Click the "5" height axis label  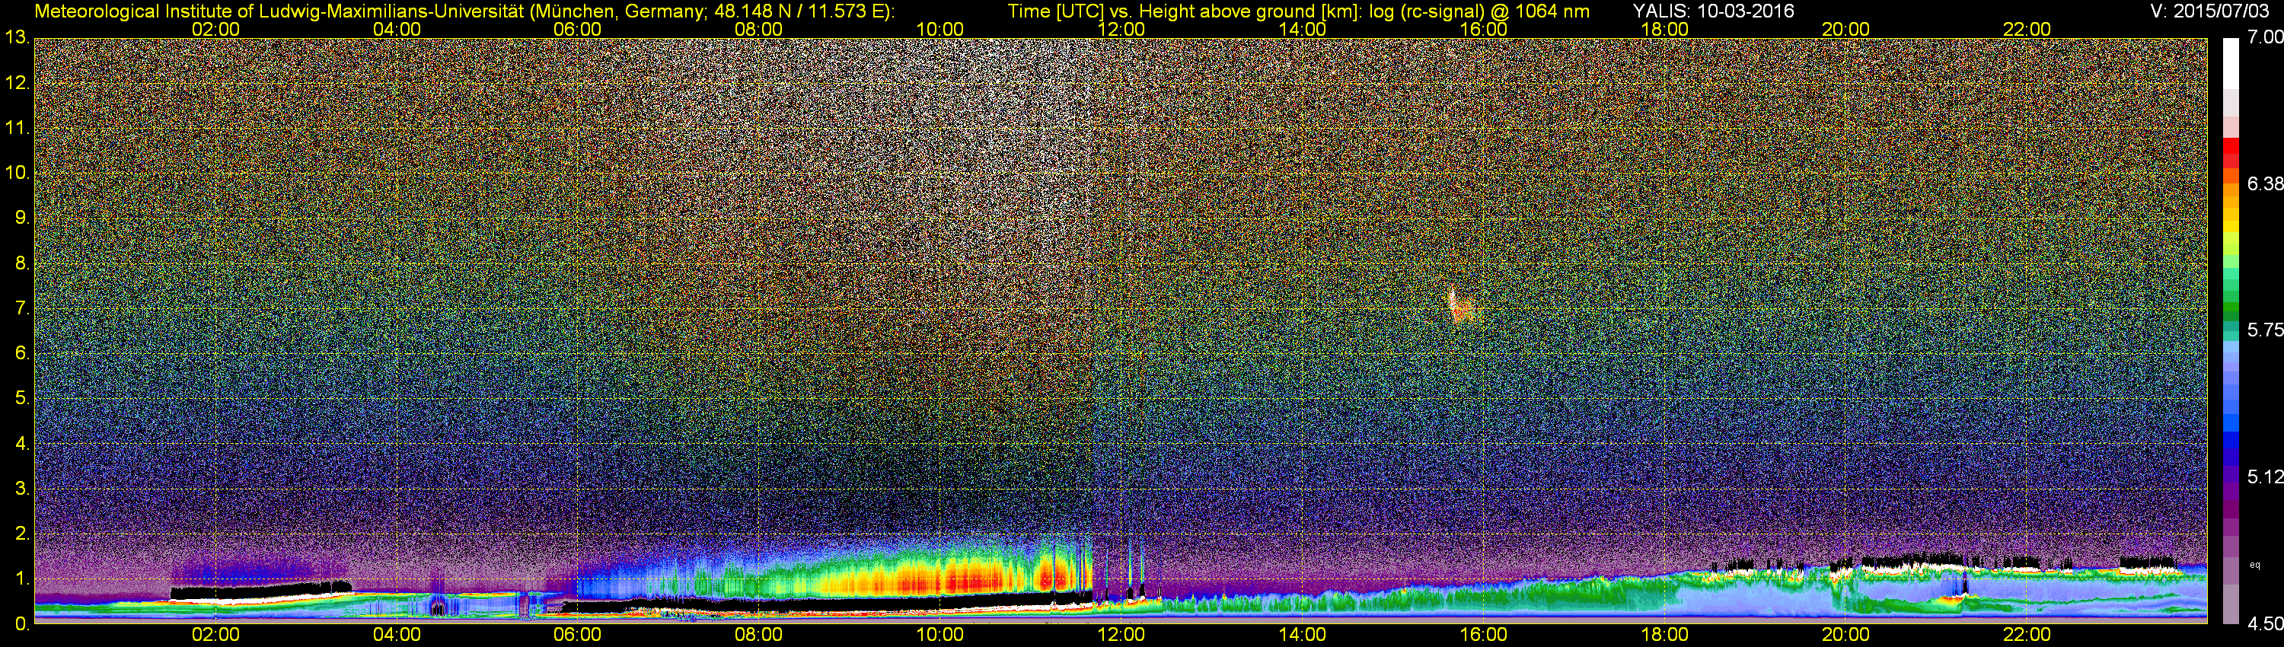coord(21,399)
